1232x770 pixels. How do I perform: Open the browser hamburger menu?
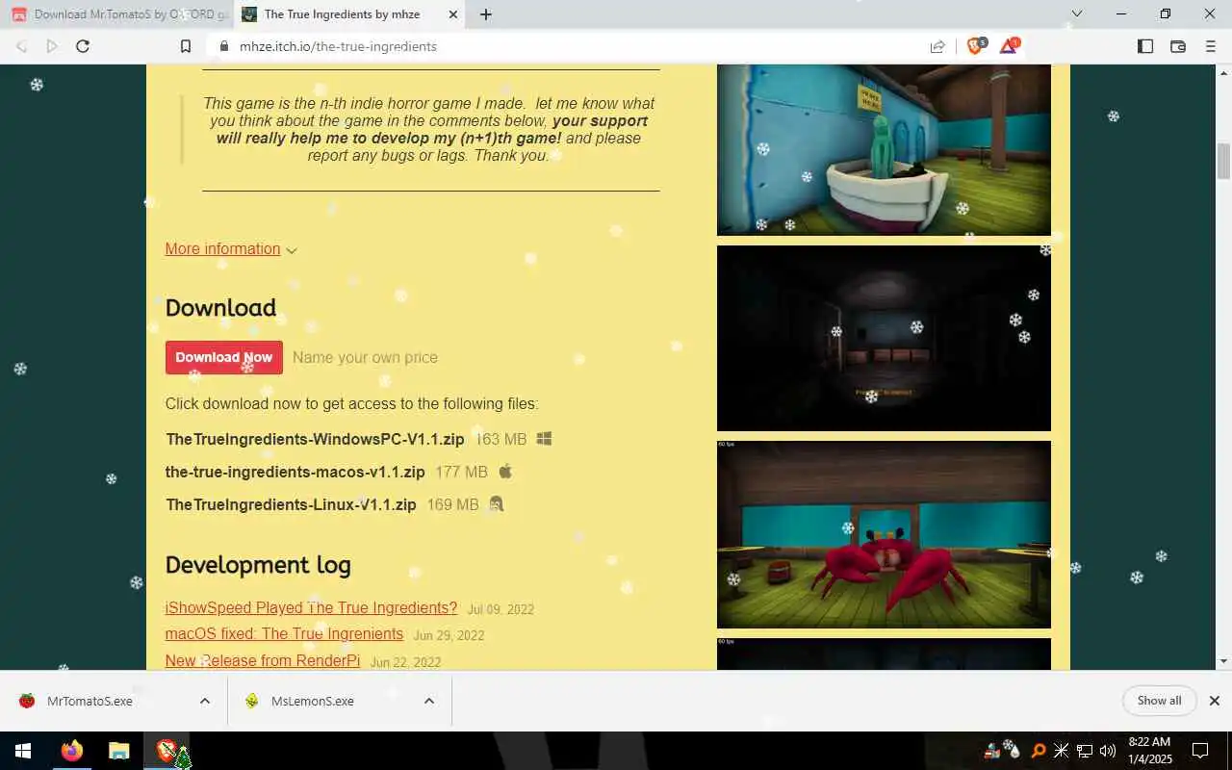pos(1211,46)
